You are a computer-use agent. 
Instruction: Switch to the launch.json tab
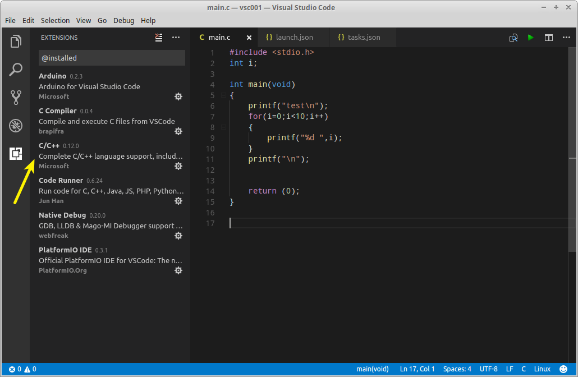(x=294, y=37)
